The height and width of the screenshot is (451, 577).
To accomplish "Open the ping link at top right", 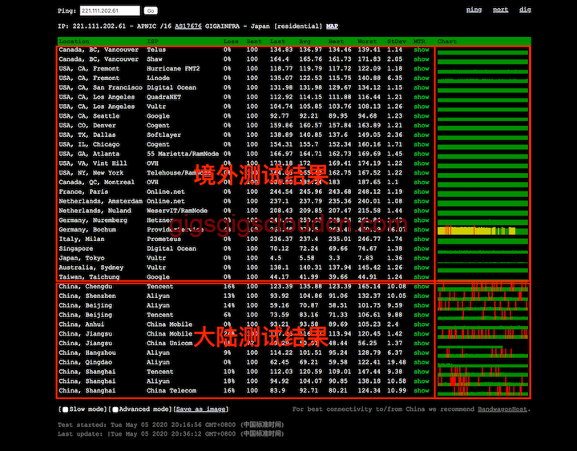I will point(474,10).
